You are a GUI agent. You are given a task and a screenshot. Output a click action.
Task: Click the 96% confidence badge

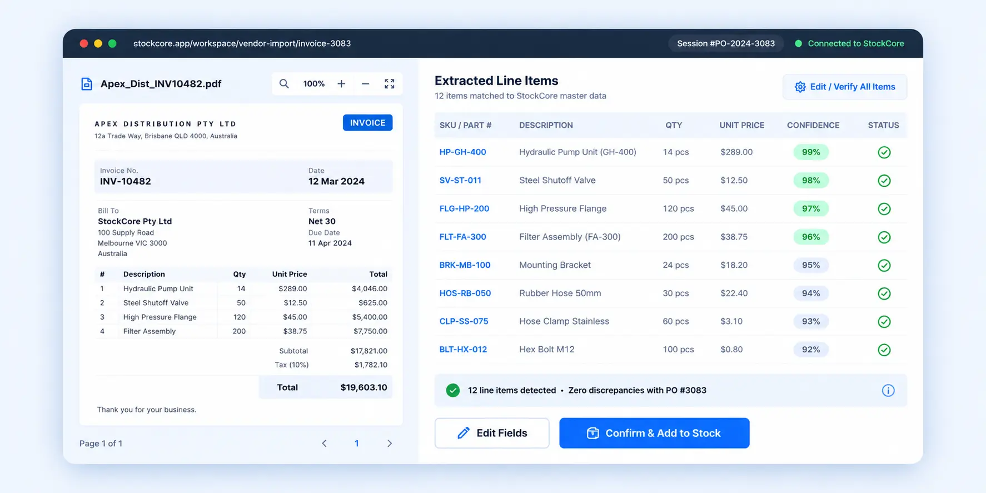pos(811,237)
